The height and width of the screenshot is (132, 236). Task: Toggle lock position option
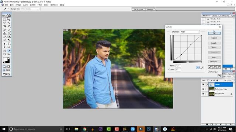(214, 80)
